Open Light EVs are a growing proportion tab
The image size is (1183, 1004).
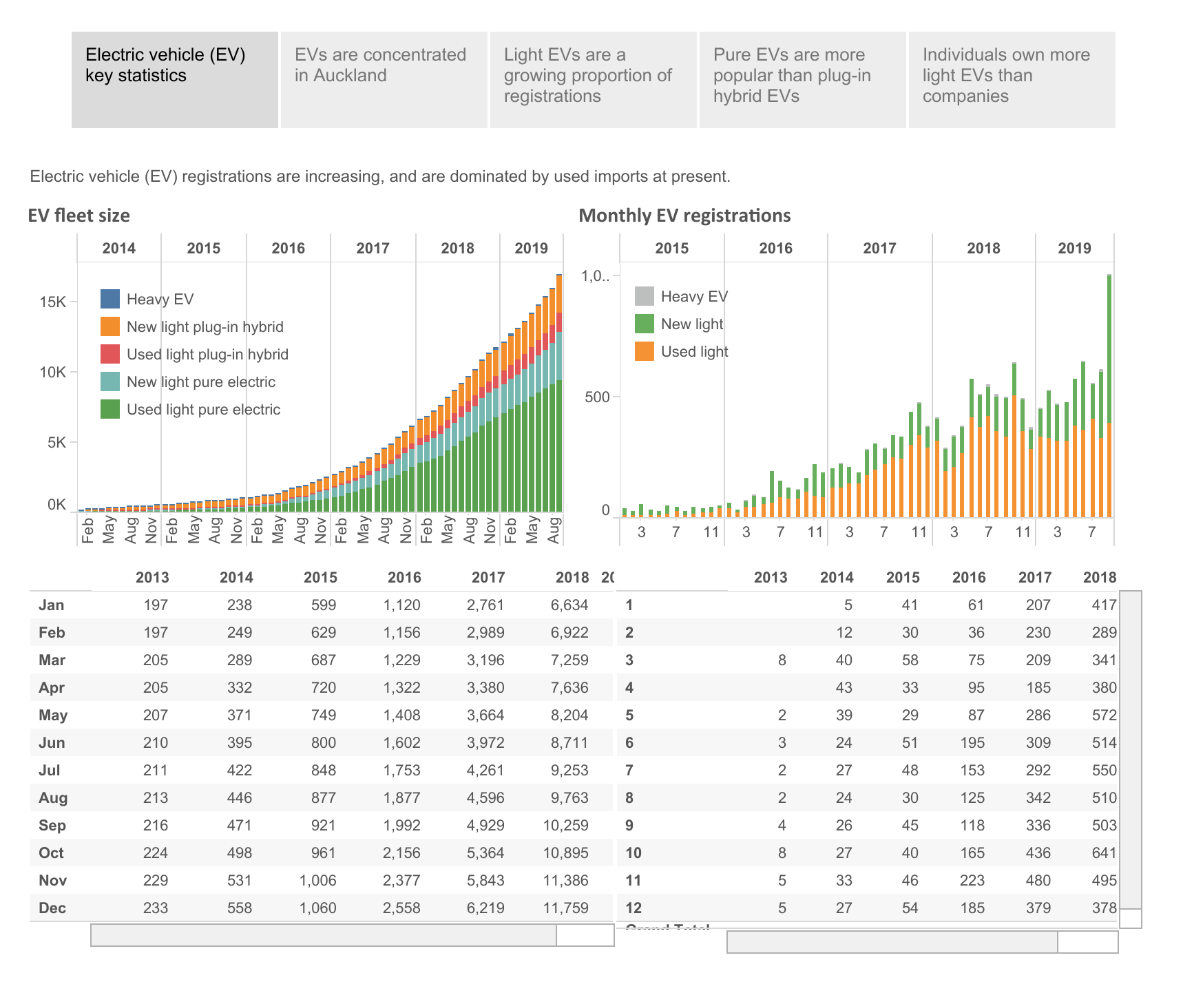click(x=594, y=80)
